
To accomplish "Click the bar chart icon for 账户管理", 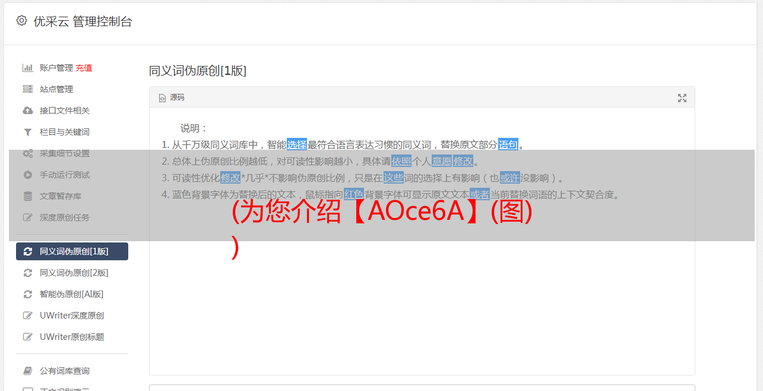I will click(x=27, y=68).
